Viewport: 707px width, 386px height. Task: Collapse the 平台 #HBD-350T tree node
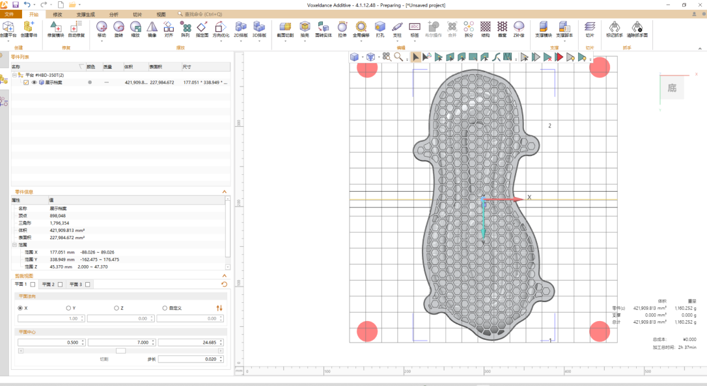tap(14, 75)
